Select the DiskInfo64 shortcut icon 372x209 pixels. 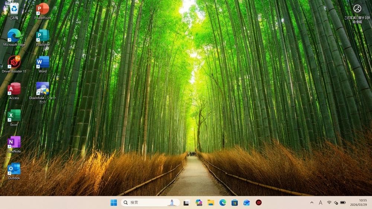click(x=42, y=93)
